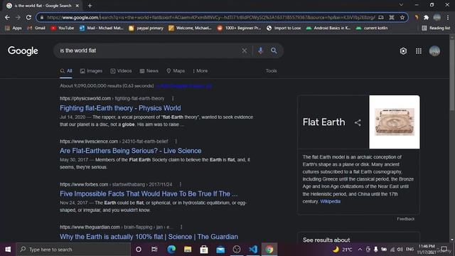Open the Windows Start menu
The image size is (455, 256).
pos(8,250)
